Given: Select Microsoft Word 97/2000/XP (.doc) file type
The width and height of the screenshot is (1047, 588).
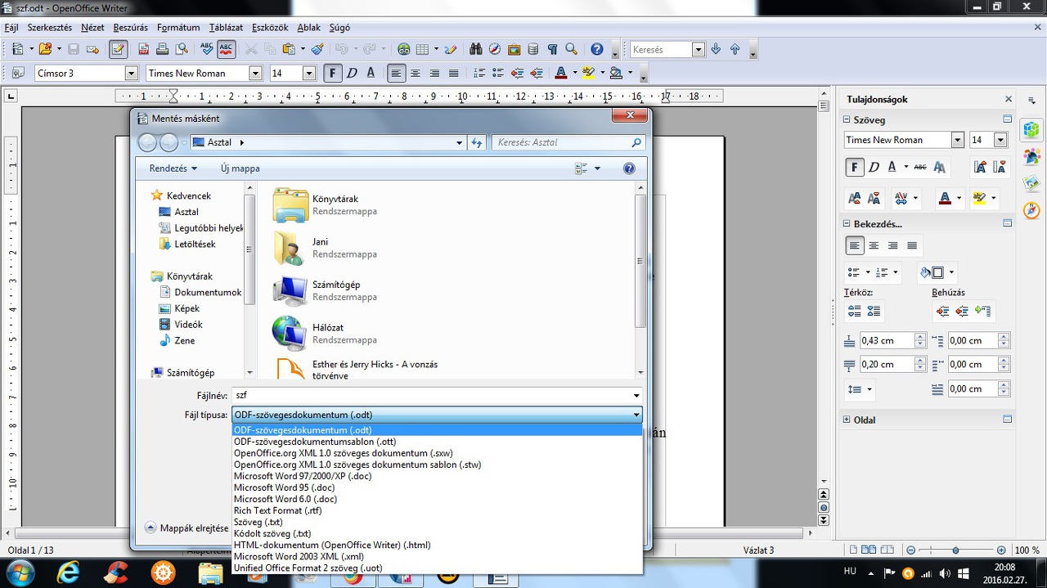Looking at the screenshot, I should (437, 476).
